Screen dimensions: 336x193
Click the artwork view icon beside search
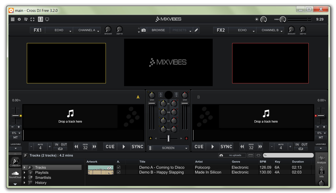coord(258,155)
